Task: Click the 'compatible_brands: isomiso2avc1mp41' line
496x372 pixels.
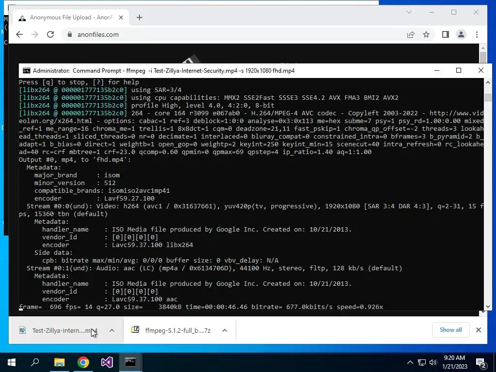Action: coord(102,191)
